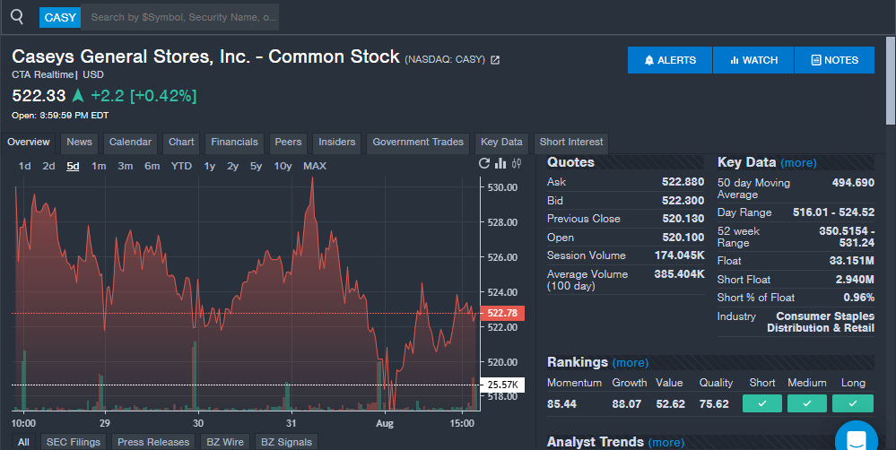896x450 pixels.
Task: Click the Session Volume value 174.045K
Action: 680,255
